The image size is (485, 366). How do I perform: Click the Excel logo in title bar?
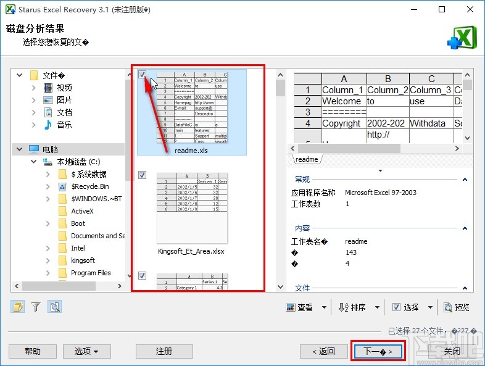(x=10, y=10)
